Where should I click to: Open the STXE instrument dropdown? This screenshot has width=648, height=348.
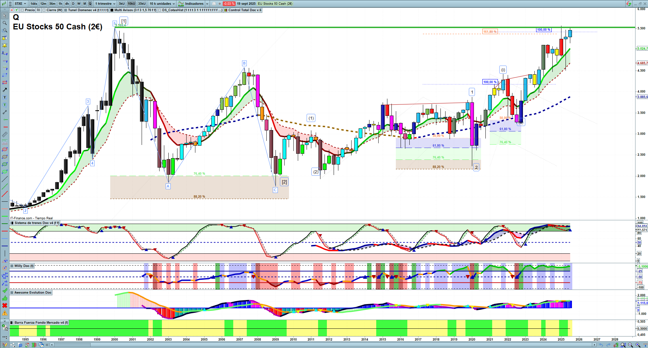click(20, 4)
